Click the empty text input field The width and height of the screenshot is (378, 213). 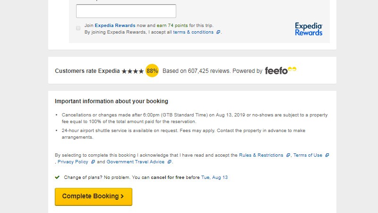126,11
